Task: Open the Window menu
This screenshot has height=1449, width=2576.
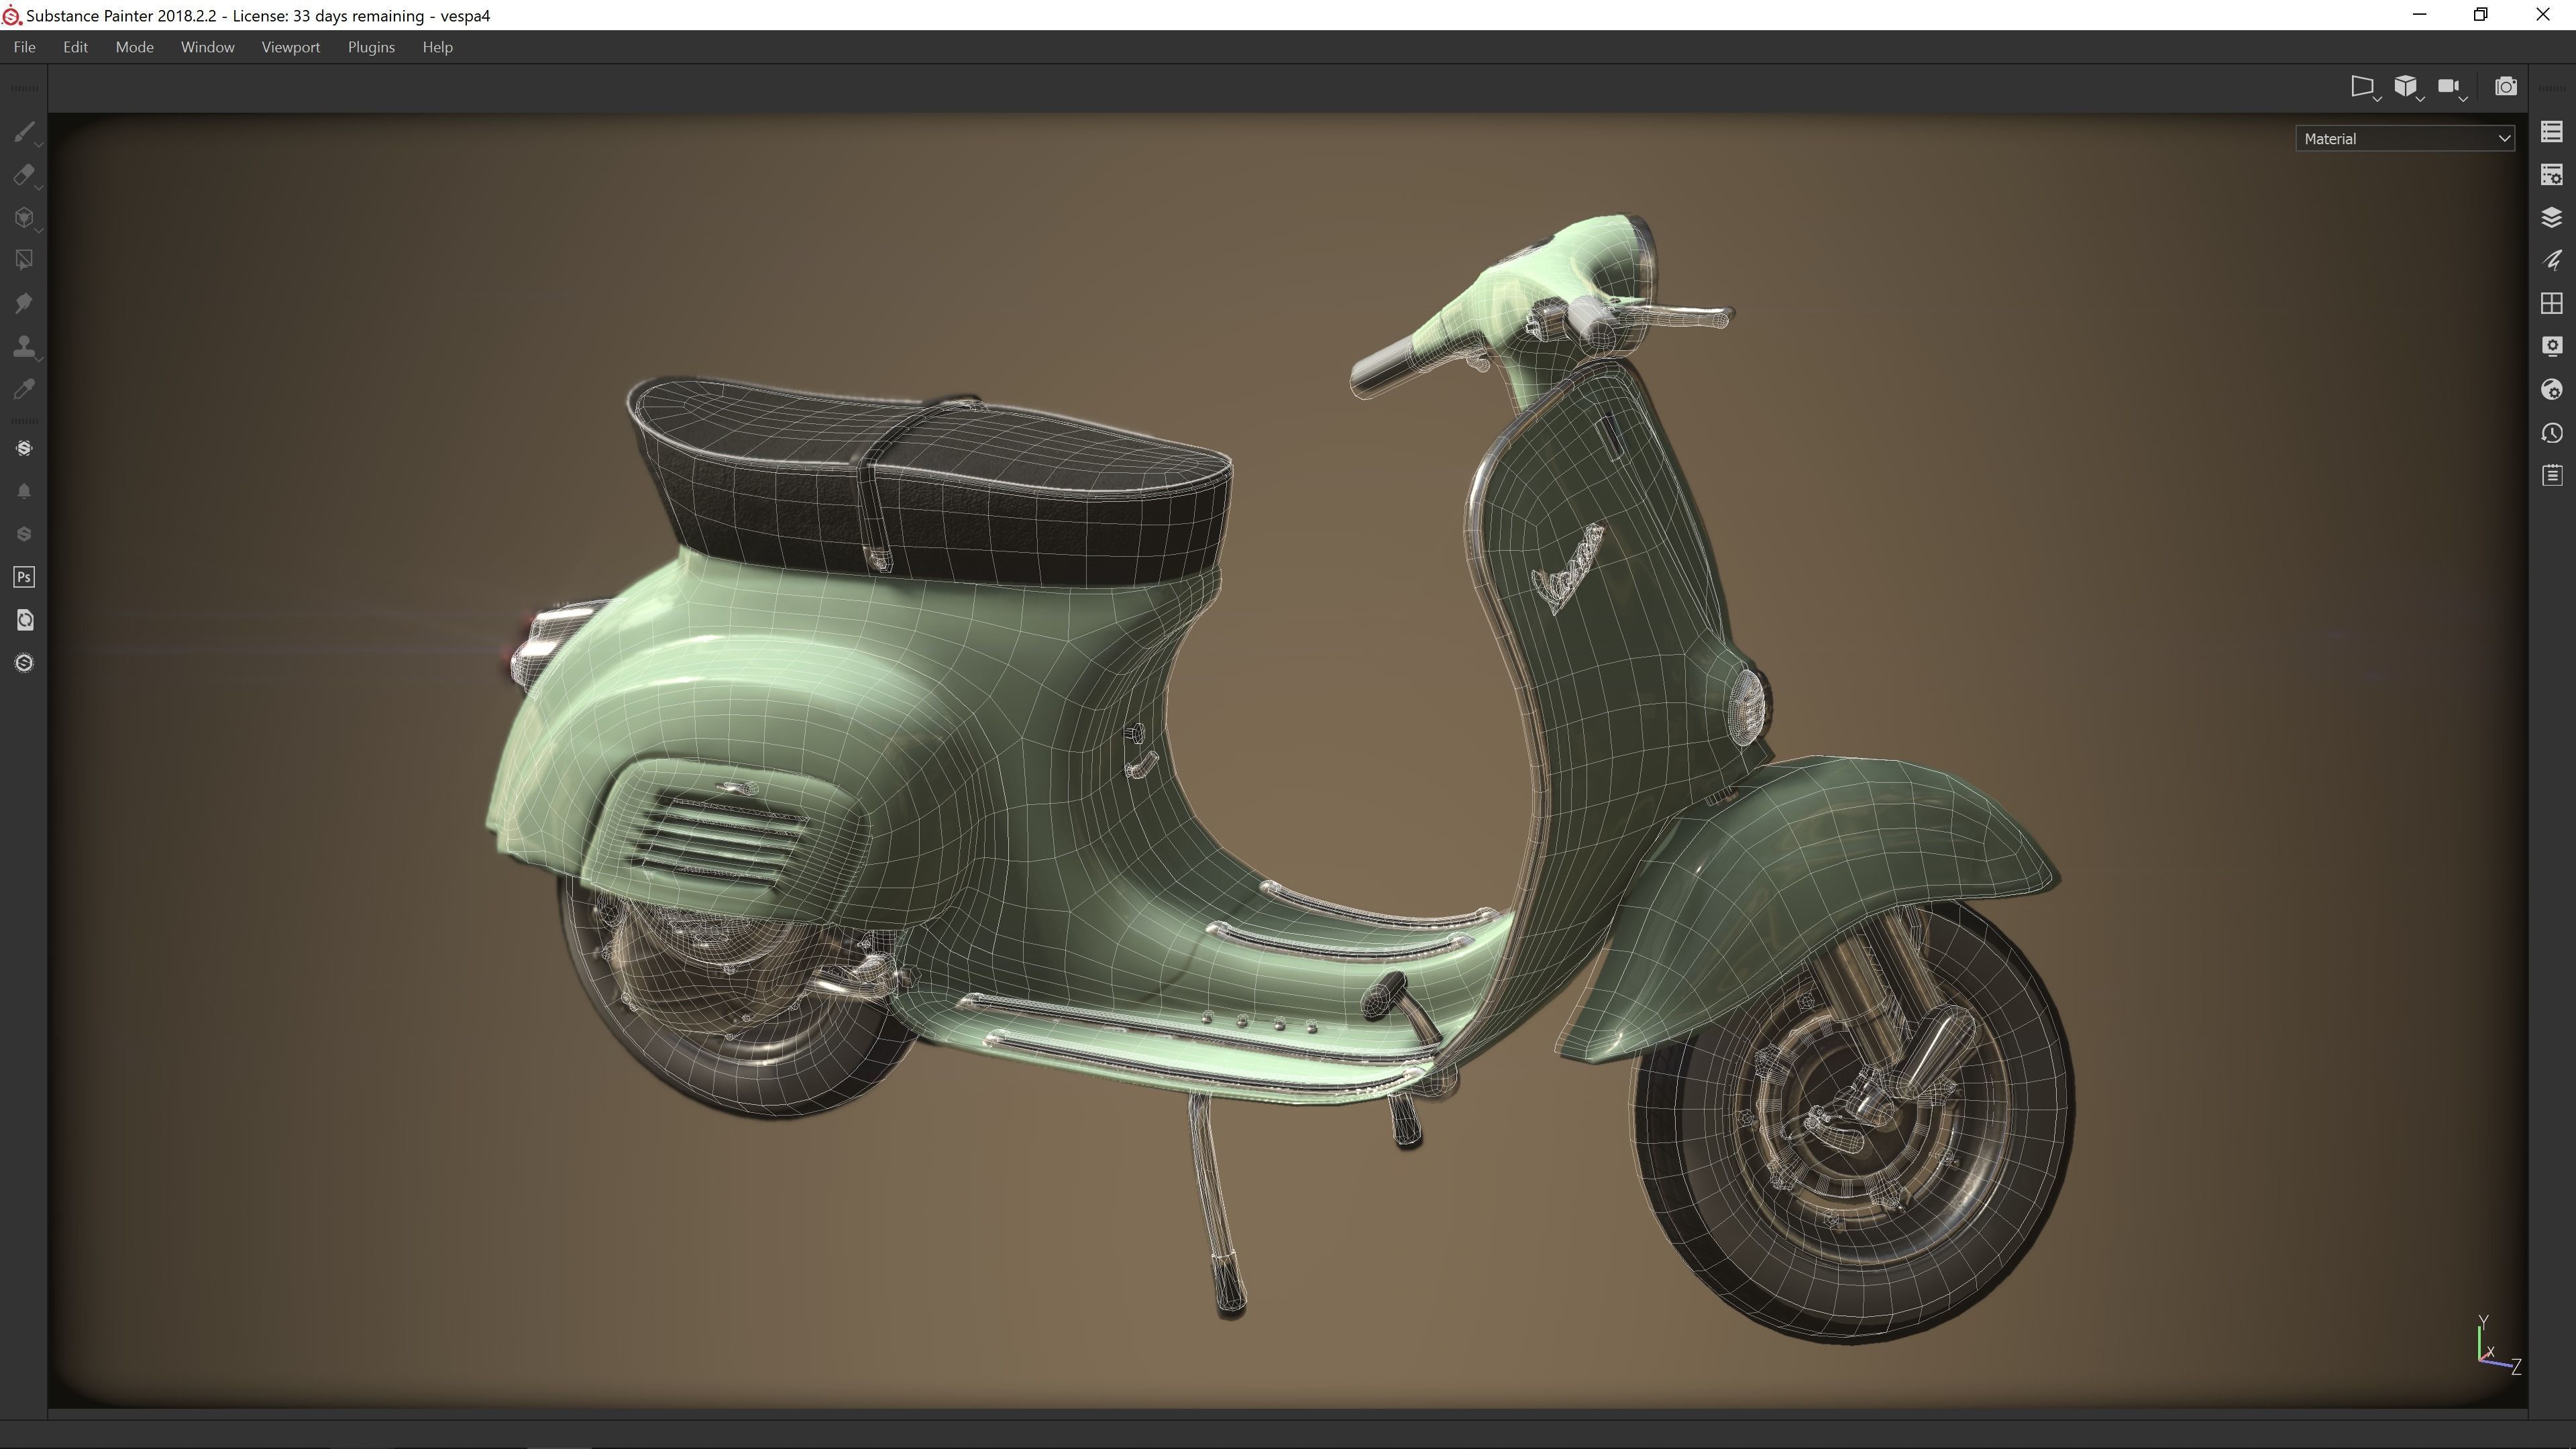Action: point(207,47)
